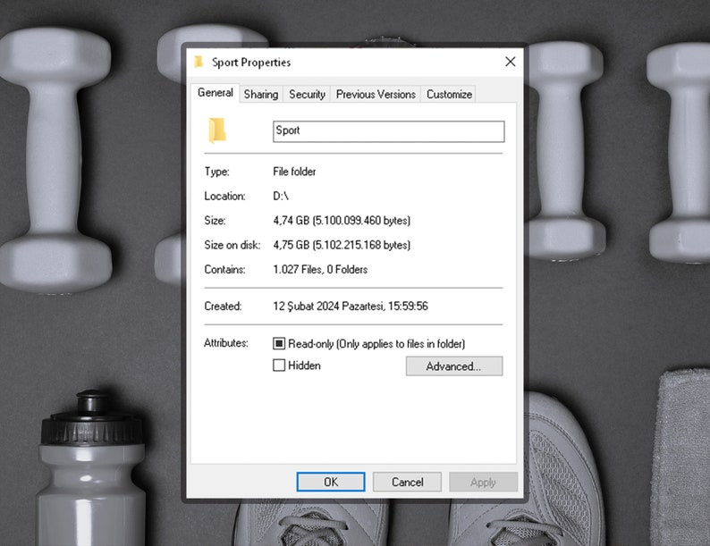Click the Type: label
This screenshot has height=546, width=710.
click(x=217, y=172)
